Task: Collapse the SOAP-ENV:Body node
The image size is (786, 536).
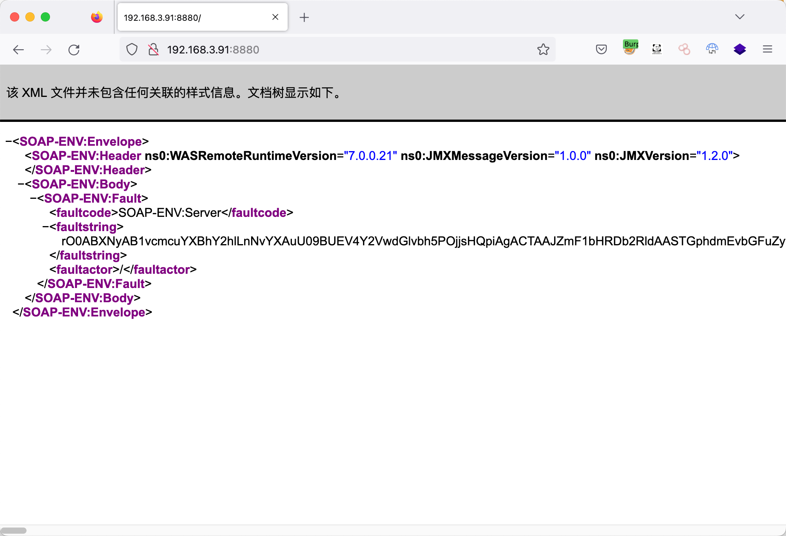Action: tap(21, 184)
